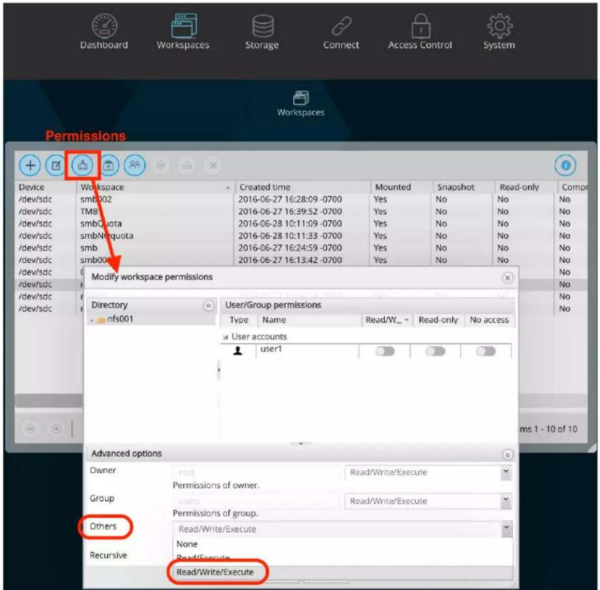
Task: Click the previous page pagination icon
Action: click(56, 428)
